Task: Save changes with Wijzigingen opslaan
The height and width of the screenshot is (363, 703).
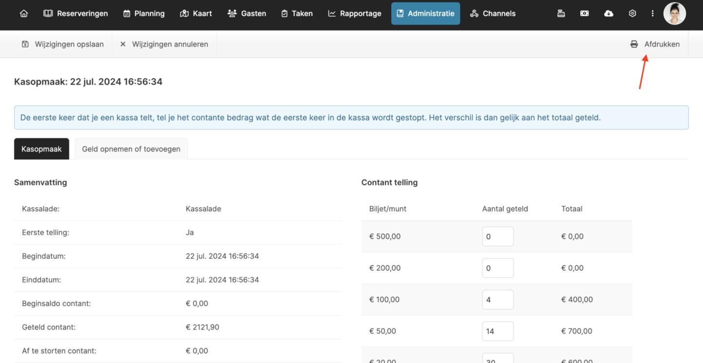Action: tap(62, 44)
